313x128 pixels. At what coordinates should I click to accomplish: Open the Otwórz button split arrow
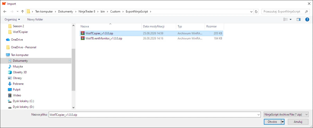tap(282, 122)
